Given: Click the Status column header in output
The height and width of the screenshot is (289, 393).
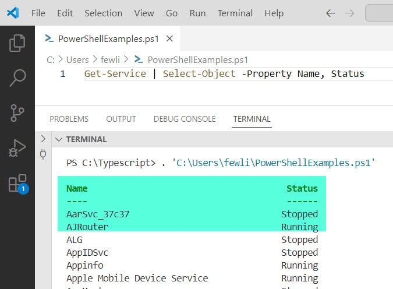Looking at the screenshot, I should coord(302,188).
